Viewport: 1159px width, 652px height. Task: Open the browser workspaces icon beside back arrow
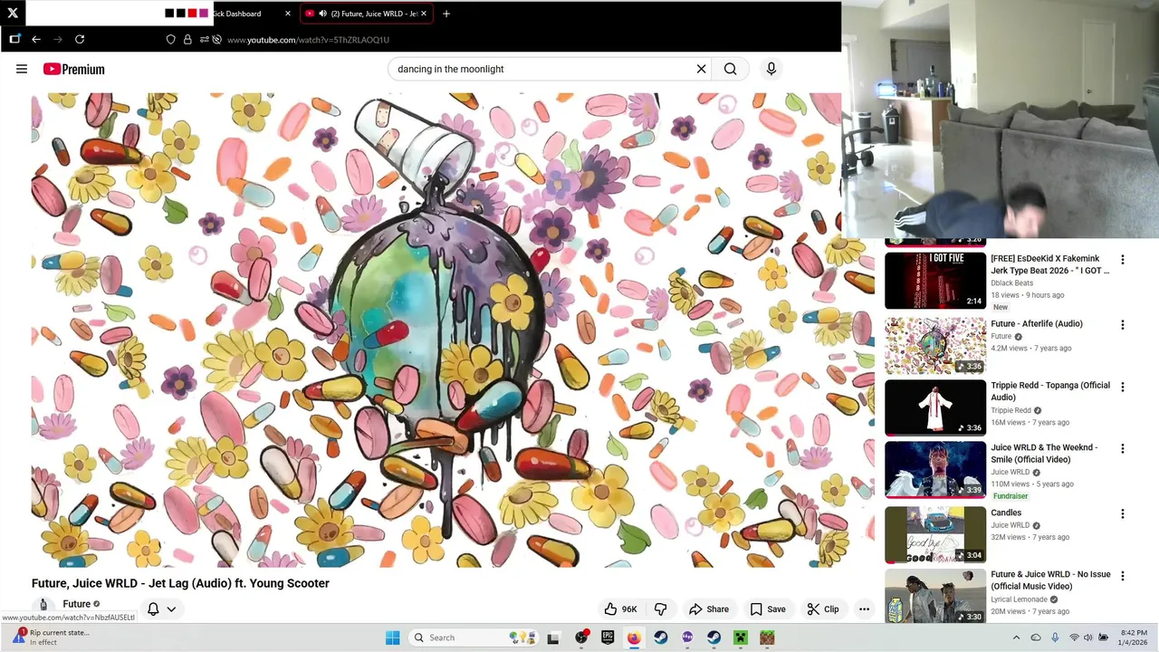pos(14,39)
